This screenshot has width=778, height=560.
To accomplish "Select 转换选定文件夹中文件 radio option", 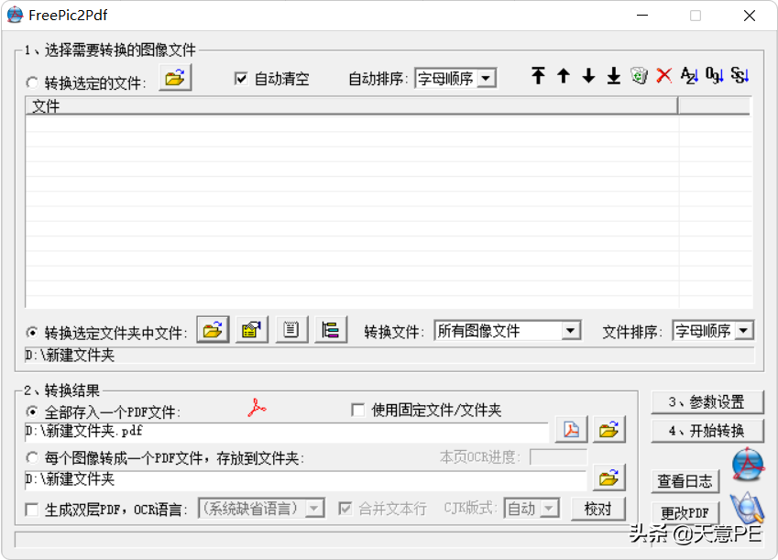I will tap(32, 332).
